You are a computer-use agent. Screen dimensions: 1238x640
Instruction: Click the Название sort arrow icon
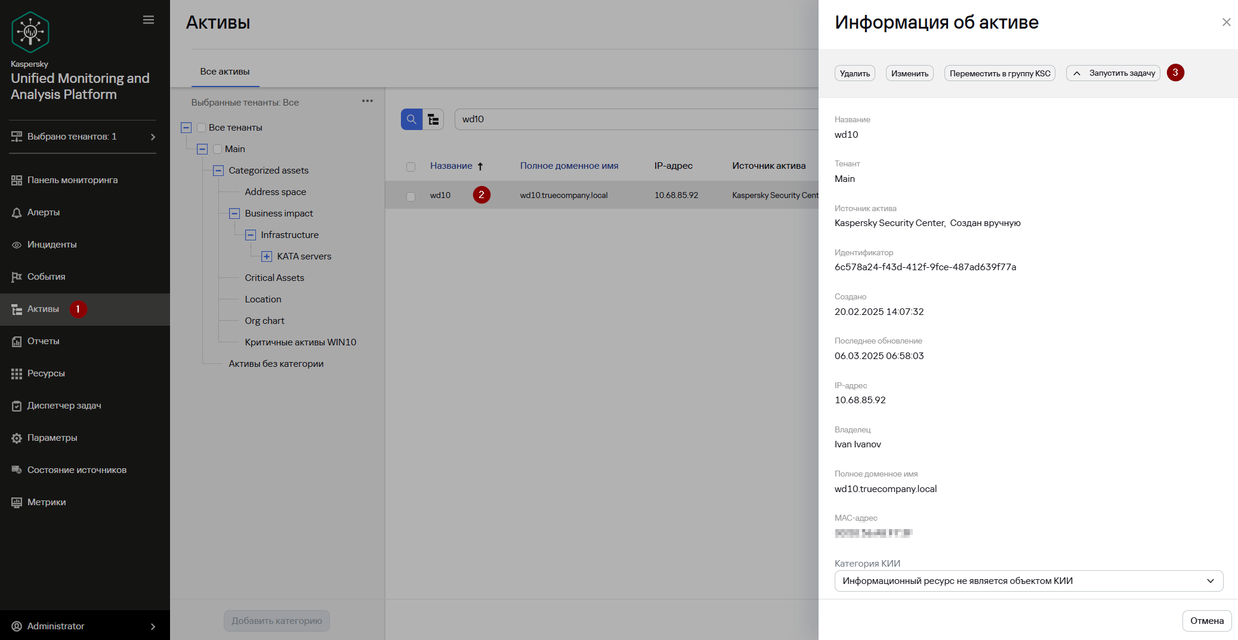pos(480,166)
